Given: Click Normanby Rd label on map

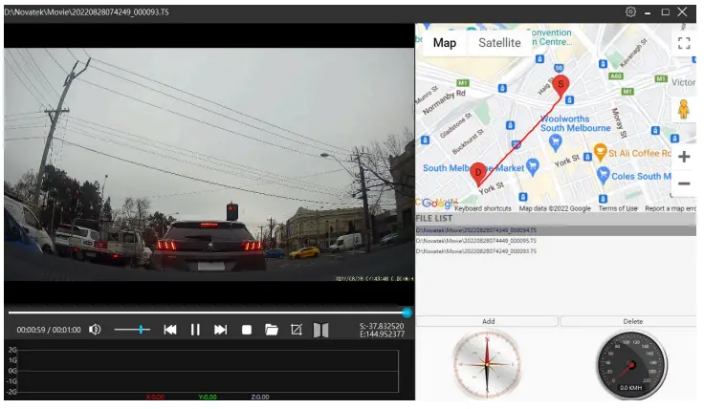Looking at the screenshot, I should tap(444, 101).
